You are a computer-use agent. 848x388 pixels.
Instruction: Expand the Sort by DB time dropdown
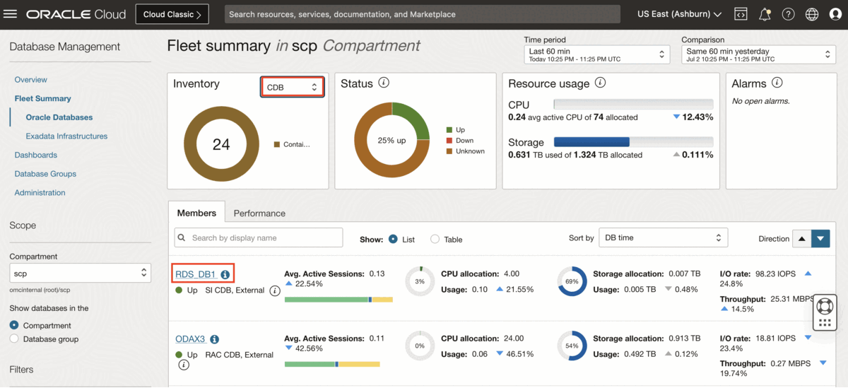(x=663, y=238)
